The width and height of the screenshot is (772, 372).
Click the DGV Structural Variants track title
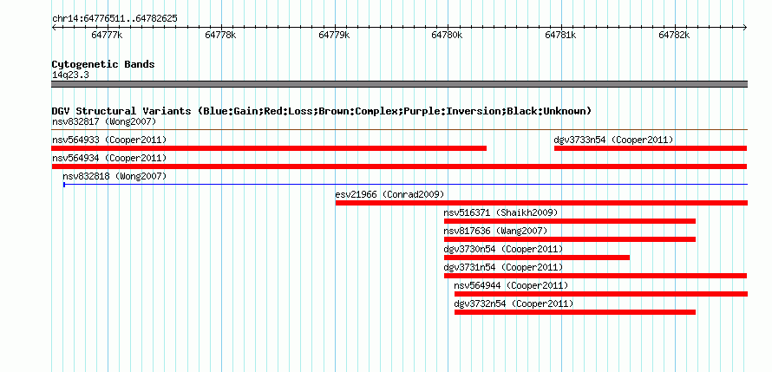tap(322, 111)
